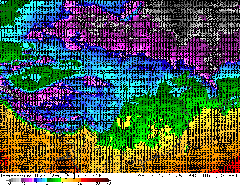Click the orange legend segment near 26

(x=80, y=180)
